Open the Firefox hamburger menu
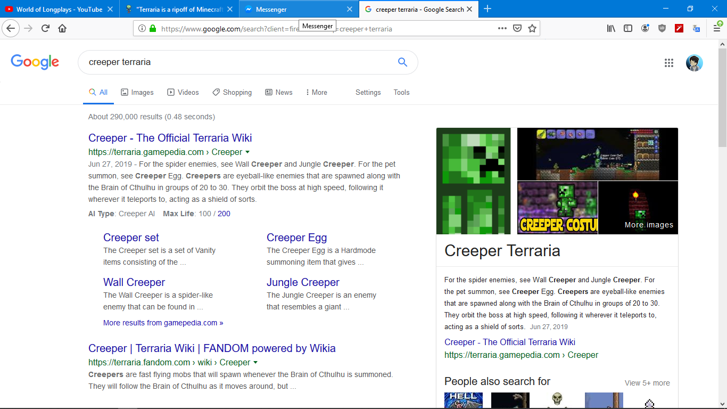 (717, 28)
